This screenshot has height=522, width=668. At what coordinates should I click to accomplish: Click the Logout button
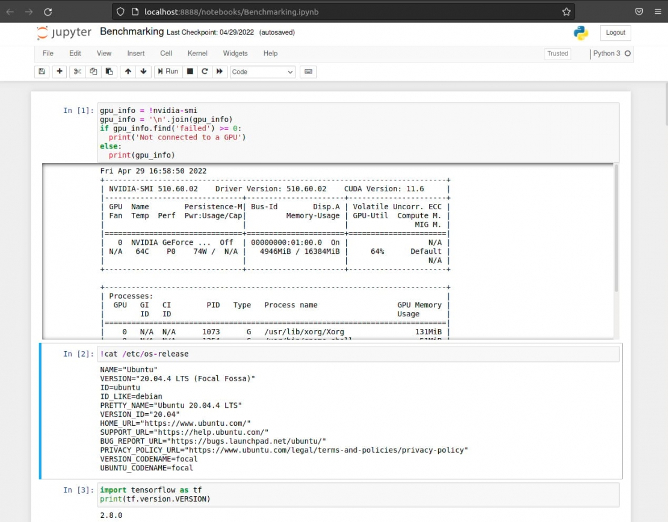(615, 33)
